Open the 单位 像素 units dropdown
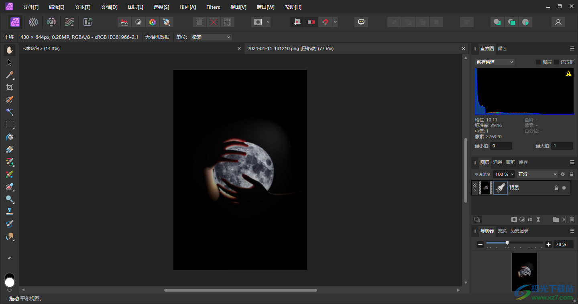578x304 pixels. click(x=211, y=37)
